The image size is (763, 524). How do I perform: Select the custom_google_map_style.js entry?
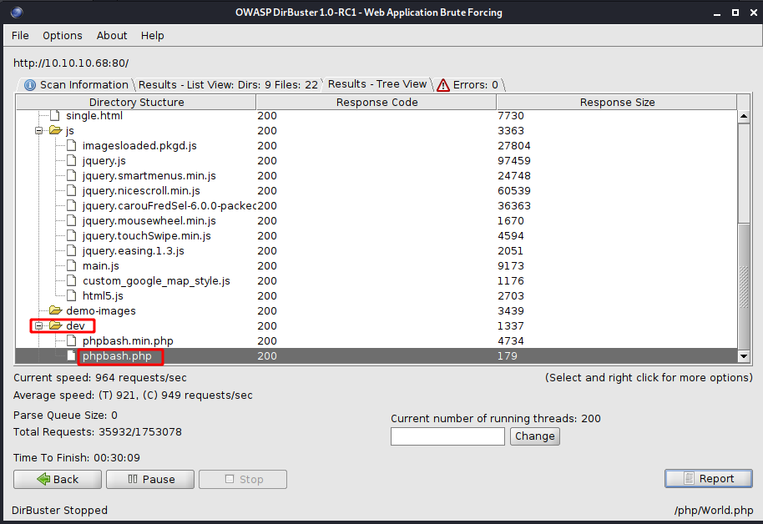pos(156,281)
